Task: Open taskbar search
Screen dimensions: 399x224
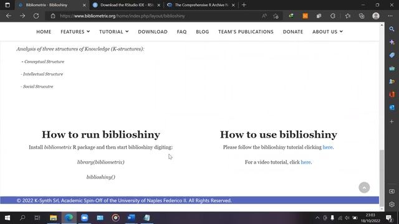Action: click(x=22, y=218)
